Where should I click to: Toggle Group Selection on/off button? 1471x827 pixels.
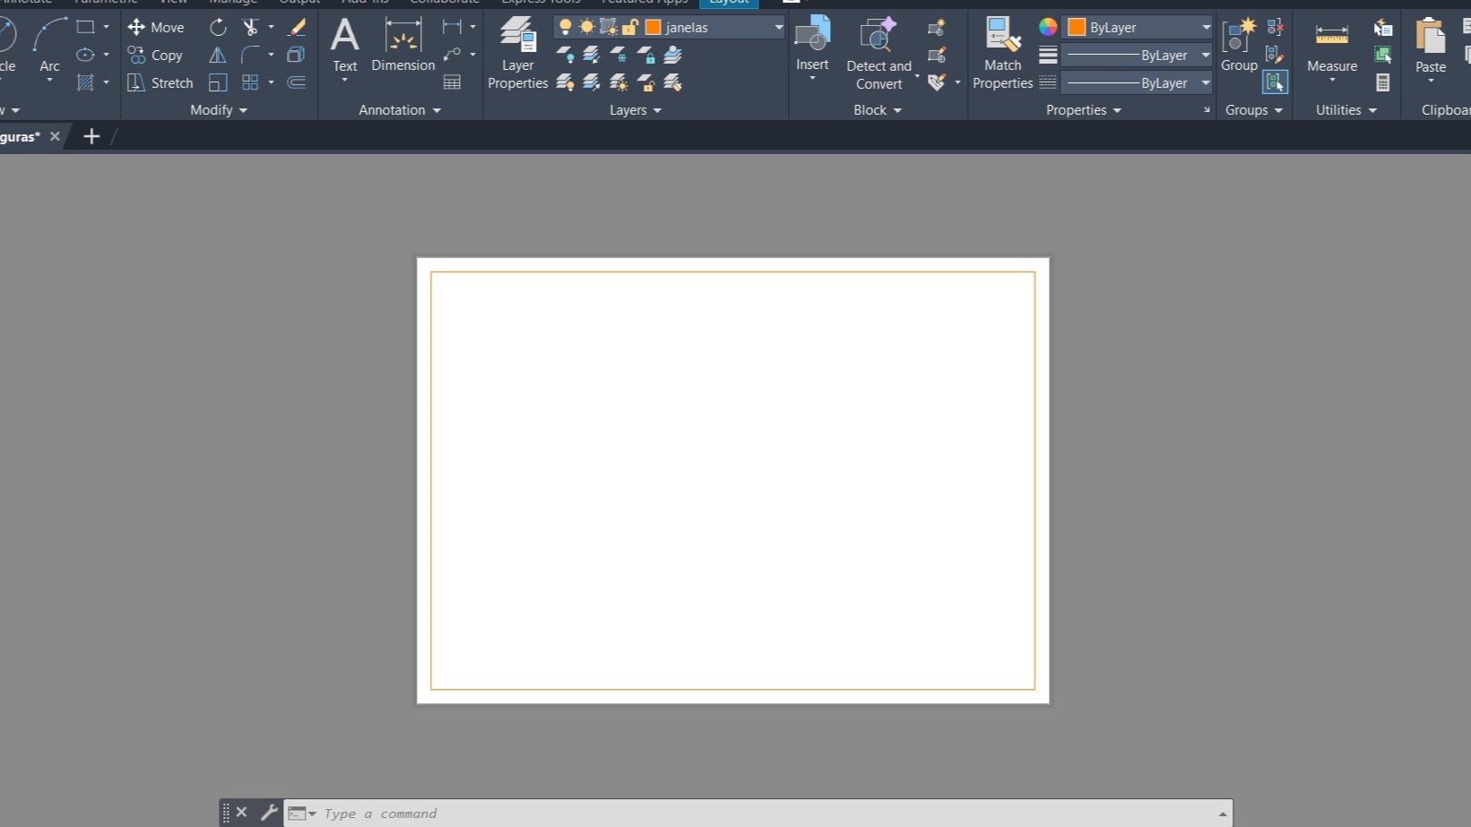1275,82
